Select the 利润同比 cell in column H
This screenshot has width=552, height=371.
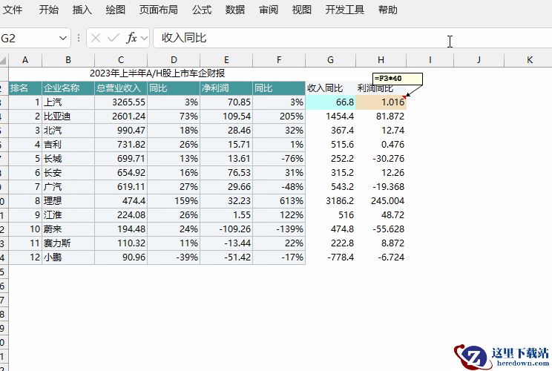click(381, 88)
